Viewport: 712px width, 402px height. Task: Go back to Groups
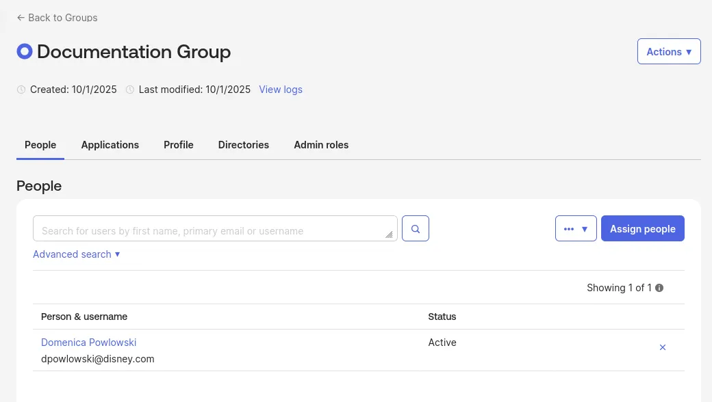[x=58, y=18]
